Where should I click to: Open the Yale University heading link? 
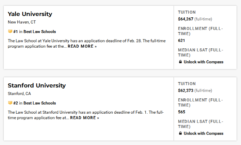click(30, 14)
